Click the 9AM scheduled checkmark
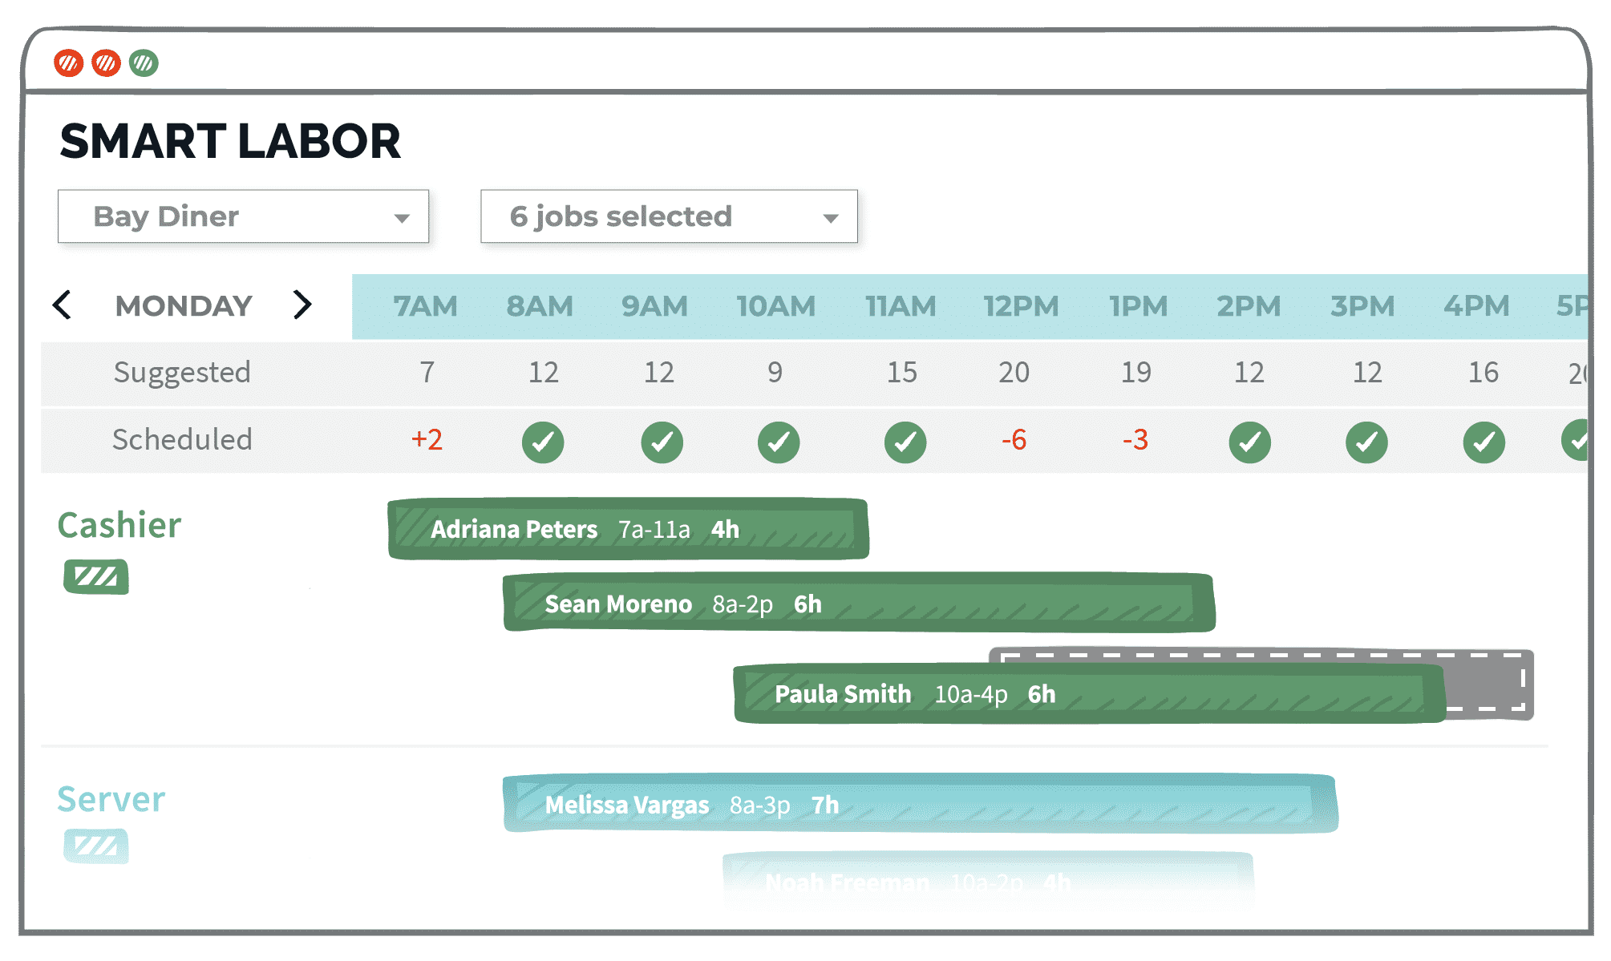This screenshot has height=961, width=1611. [662, 442]
